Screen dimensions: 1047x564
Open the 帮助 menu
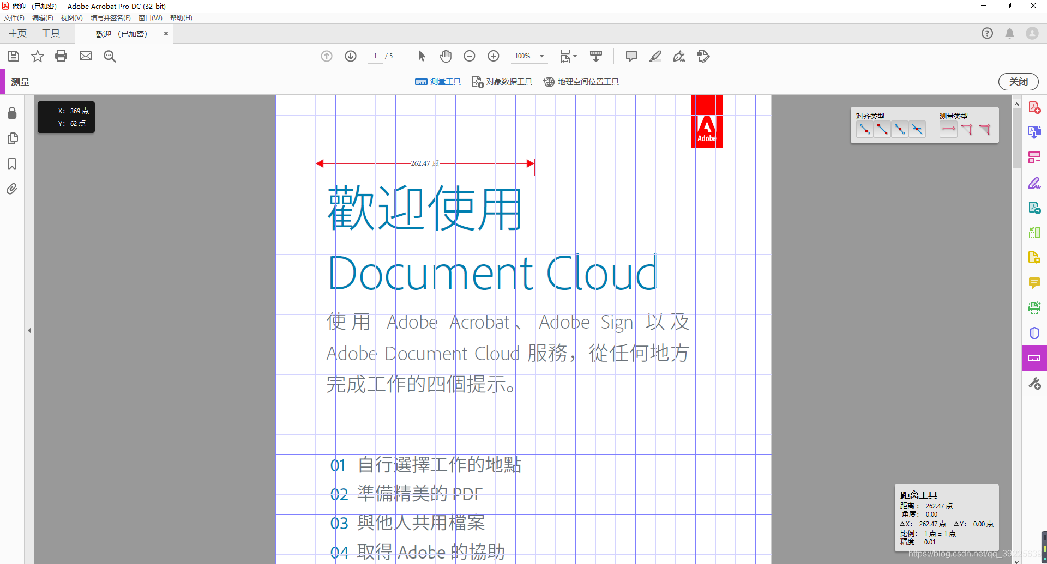[x=181, y=17]
